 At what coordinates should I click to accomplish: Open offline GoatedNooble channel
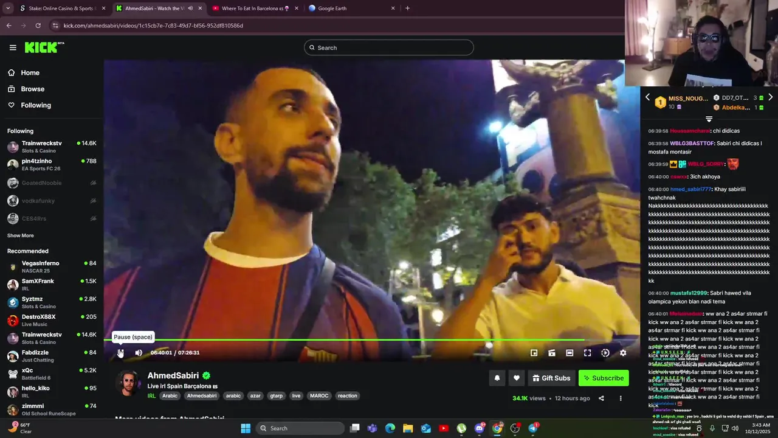click(x=52, y=183)
